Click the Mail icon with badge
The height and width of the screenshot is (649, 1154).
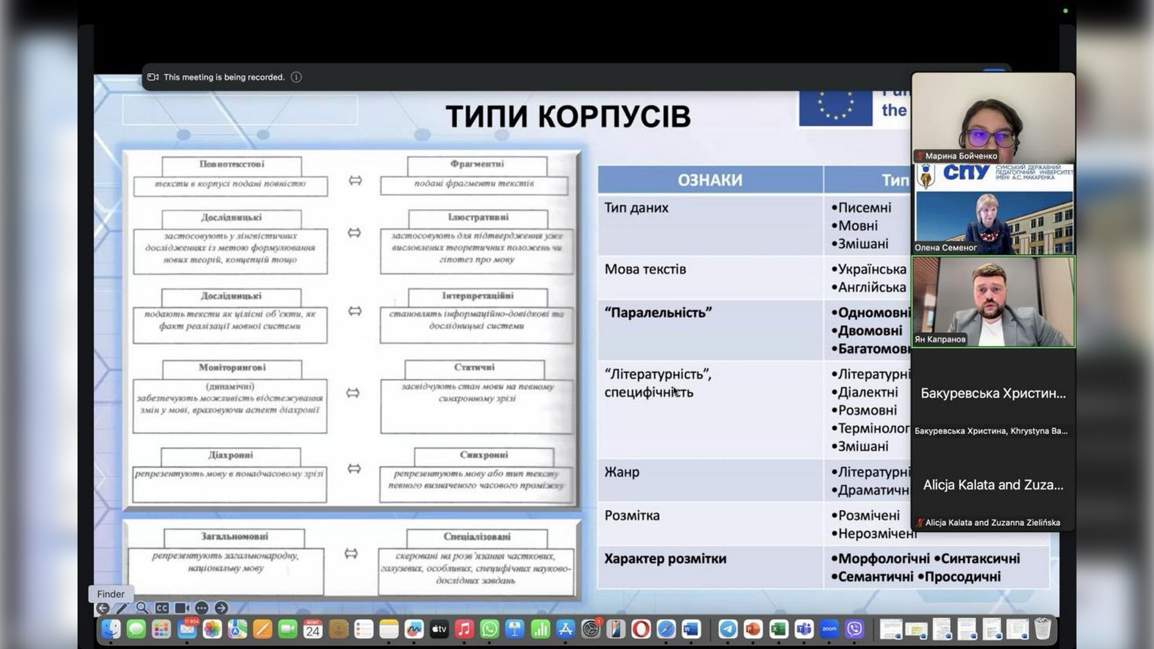(187, 629)
